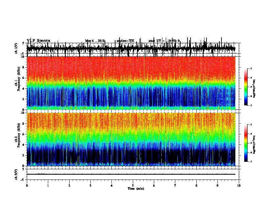This screenshot has width=269, height=208.
Task: Click the time axis tick label "8"
Action: click(x=196, y=186)
